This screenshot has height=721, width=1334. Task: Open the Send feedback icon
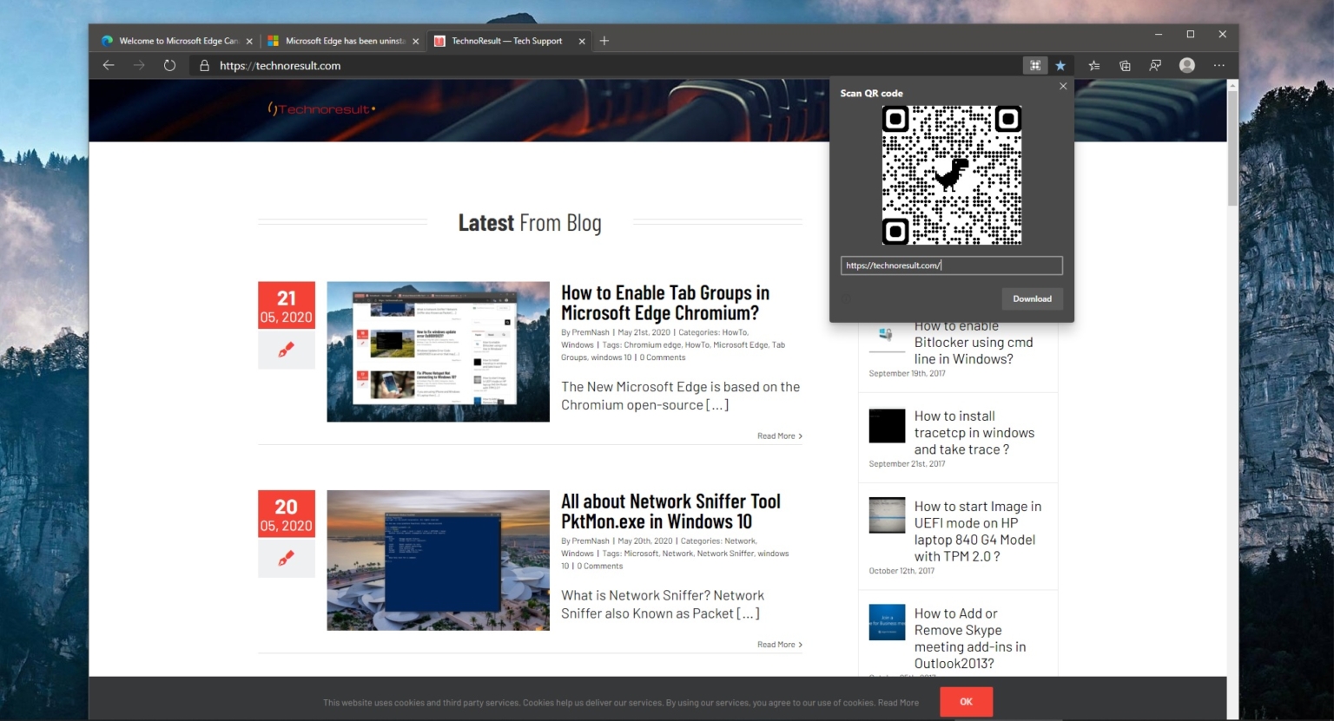(x=1155, y=65)
